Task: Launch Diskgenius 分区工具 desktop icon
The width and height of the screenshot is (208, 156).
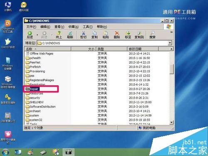Action: click(8, 26)
